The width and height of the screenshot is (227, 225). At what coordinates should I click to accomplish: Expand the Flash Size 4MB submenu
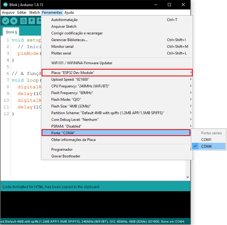(x=117, y=106)
